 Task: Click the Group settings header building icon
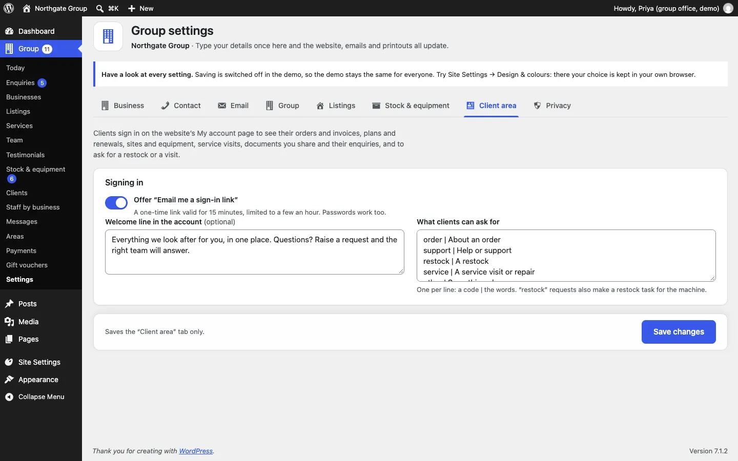(x=108, y=36)
